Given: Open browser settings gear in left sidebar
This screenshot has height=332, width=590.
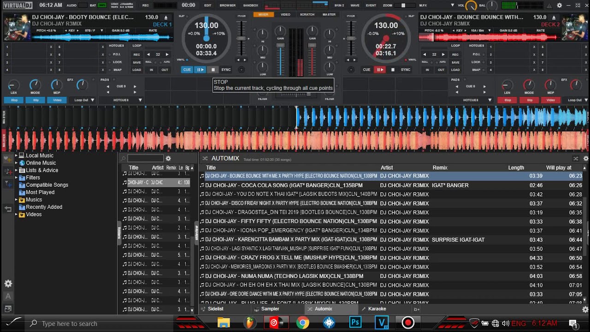Looking at the screenshot, I should click(8, 284).
